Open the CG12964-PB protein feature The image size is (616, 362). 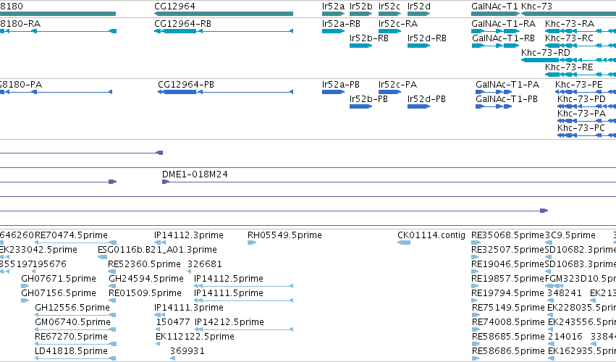point(226,92)
